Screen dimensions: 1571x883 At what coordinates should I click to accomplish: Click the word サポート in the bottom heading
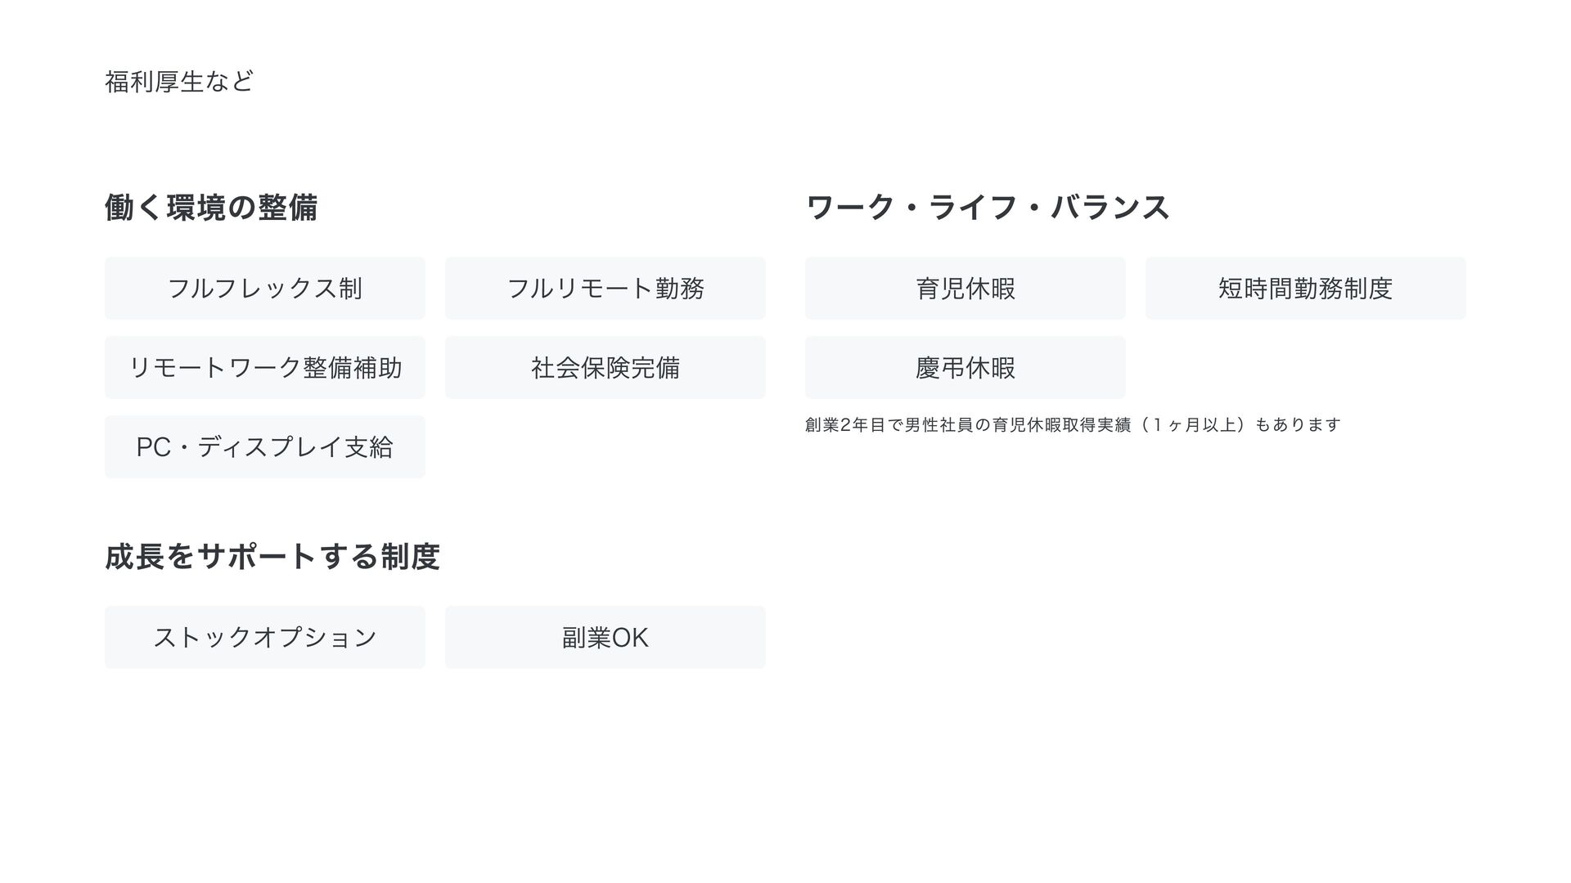[x=256, y=557]
